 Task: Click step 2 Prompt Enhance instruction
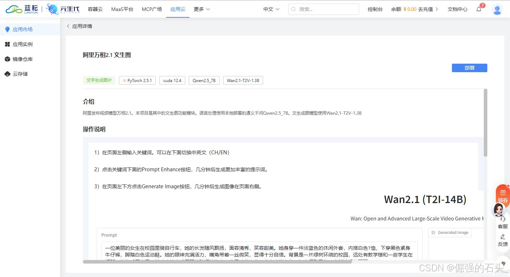(182, 169)
